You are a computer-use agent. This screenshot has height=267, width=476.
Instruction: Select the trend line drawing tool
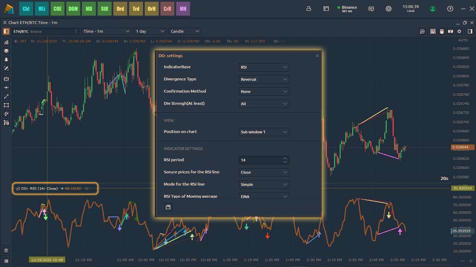[x=6, y=96]
